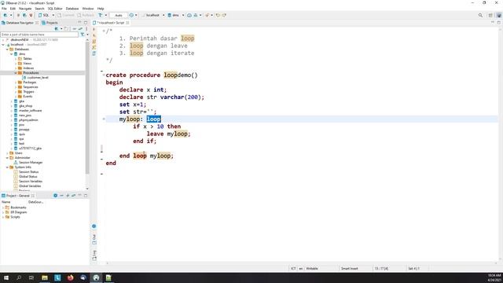This screenshot has width=503, height=283.
Task: Select the Packages folder
Action: 30,83
